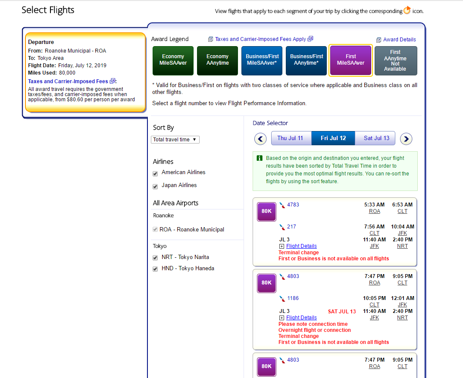Click Please note connection time warning

coord(313,324)
